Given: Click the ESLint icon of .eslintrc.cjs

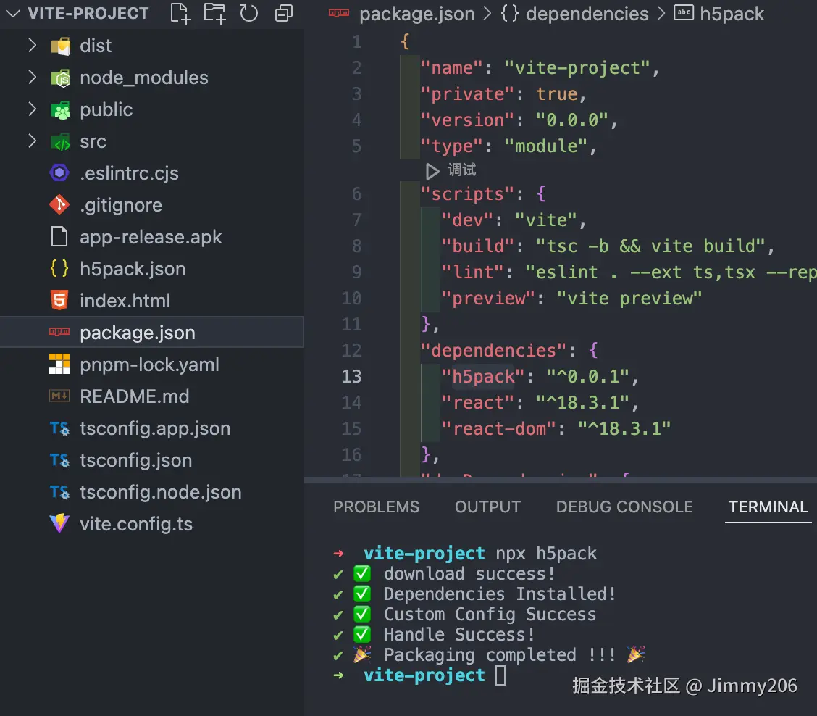Looking at the screenshot, I should point(59,172).
